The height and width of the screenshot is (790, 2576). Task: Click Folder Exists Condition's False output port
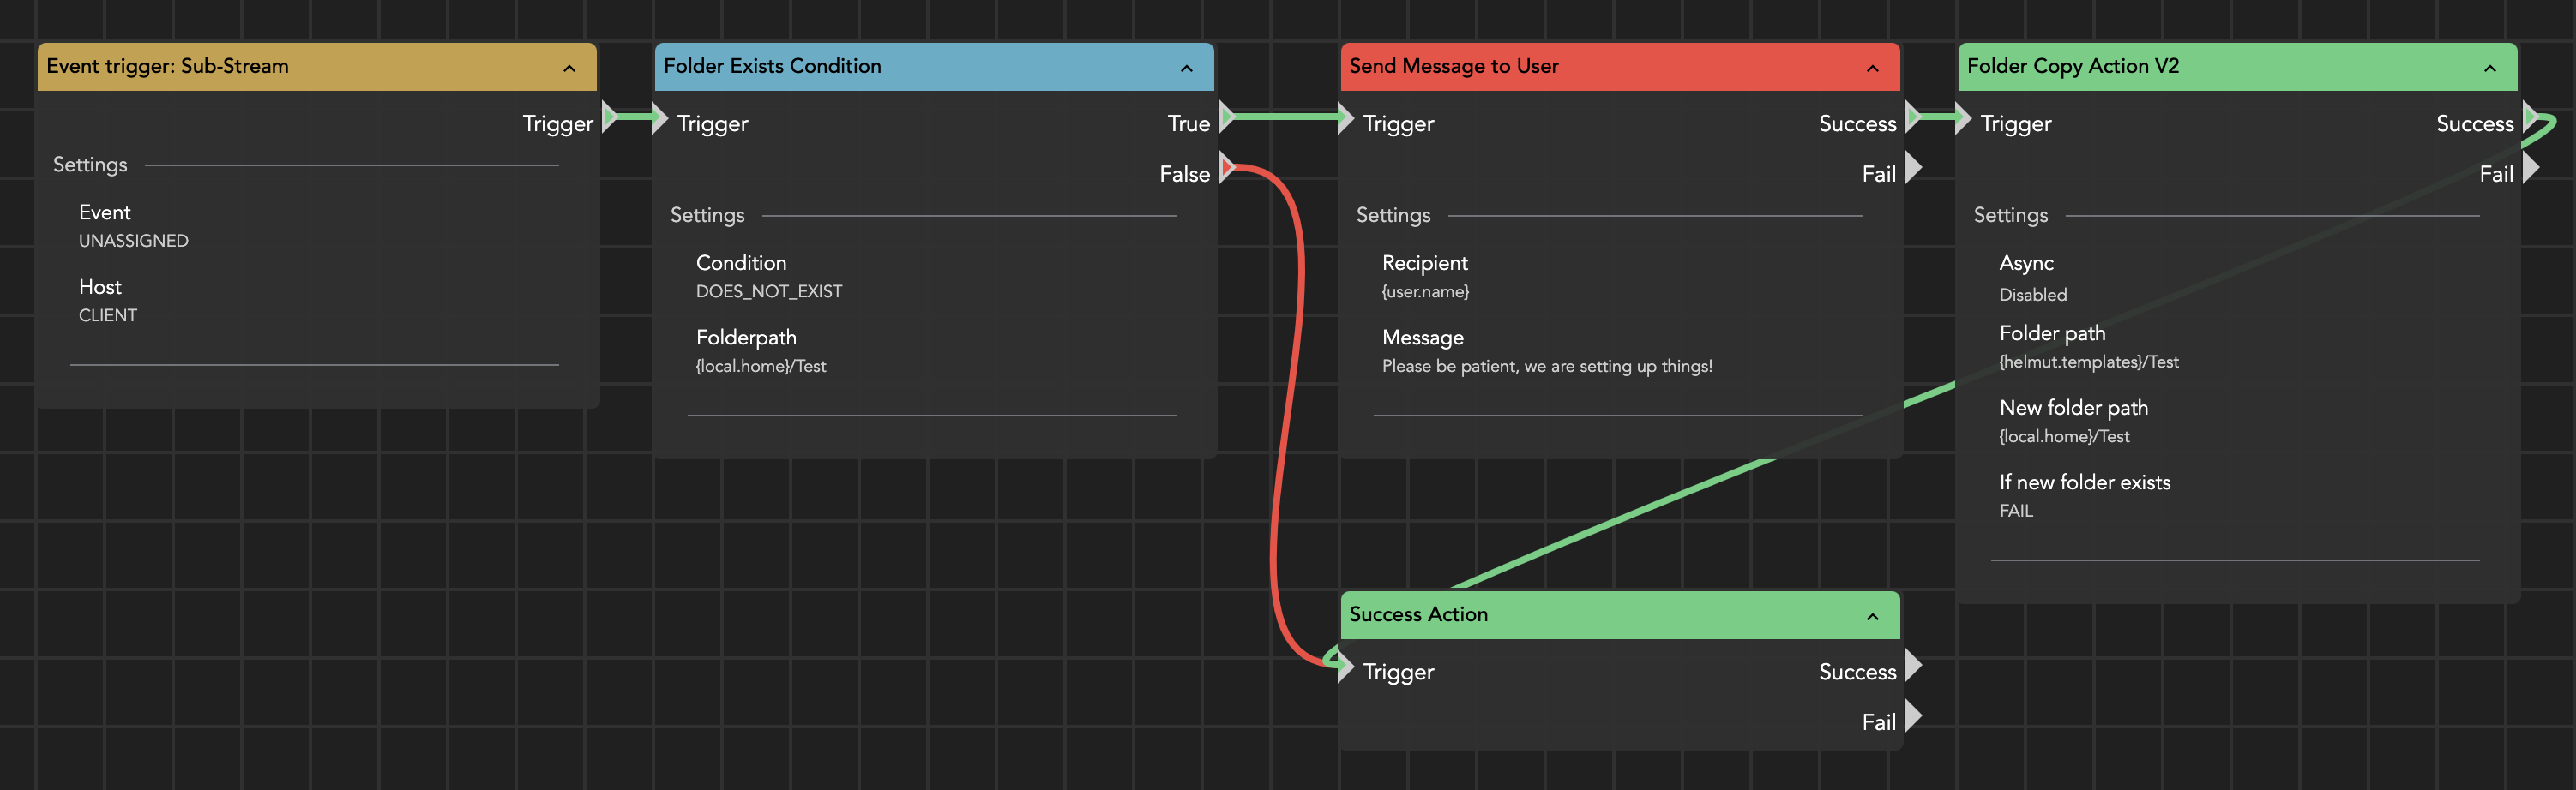[1227, 168]
